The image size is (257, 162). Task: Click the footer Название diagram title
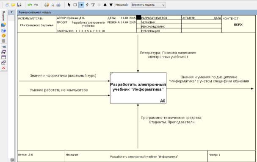[x=144, y=157]
